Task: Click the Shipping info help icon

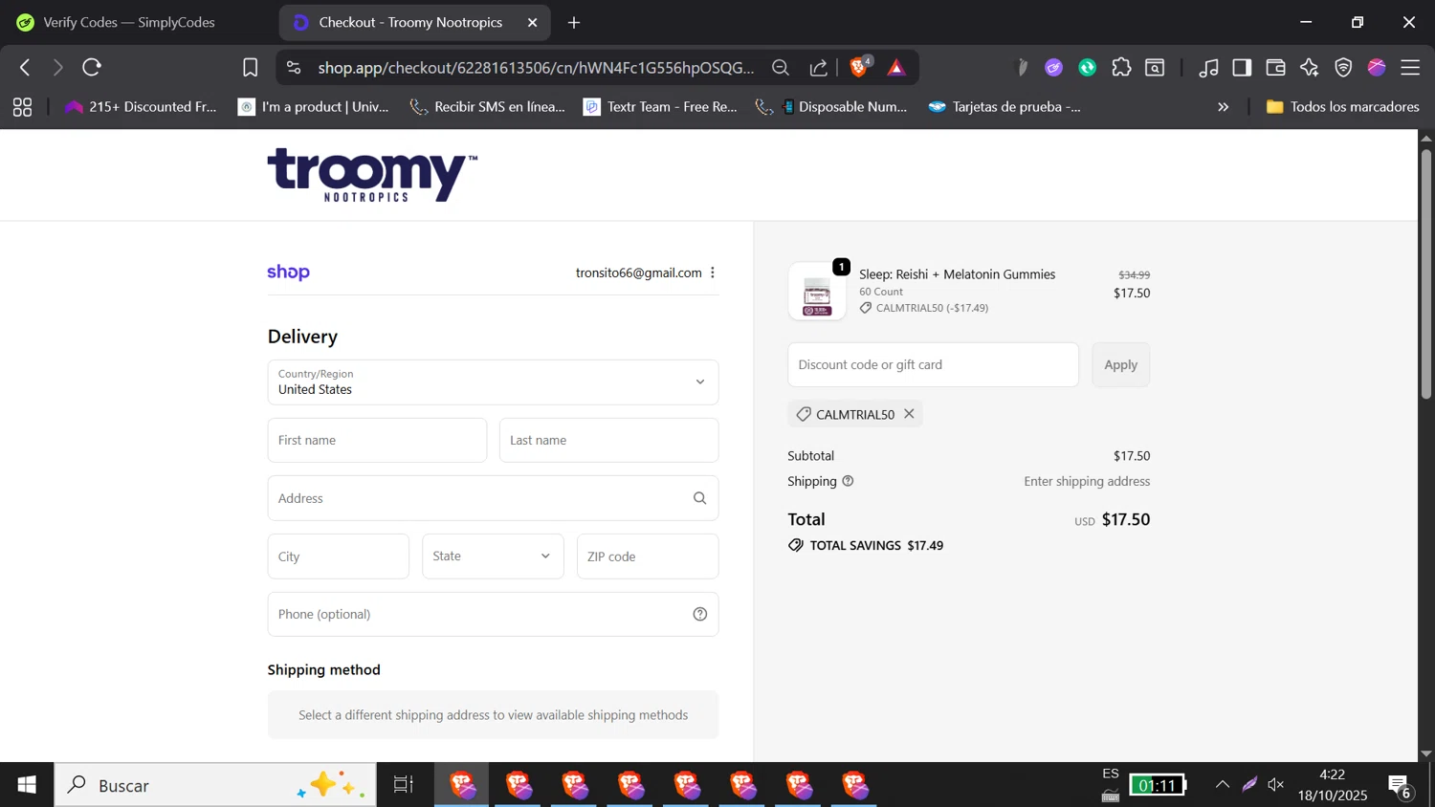Action: click(848, 481)
